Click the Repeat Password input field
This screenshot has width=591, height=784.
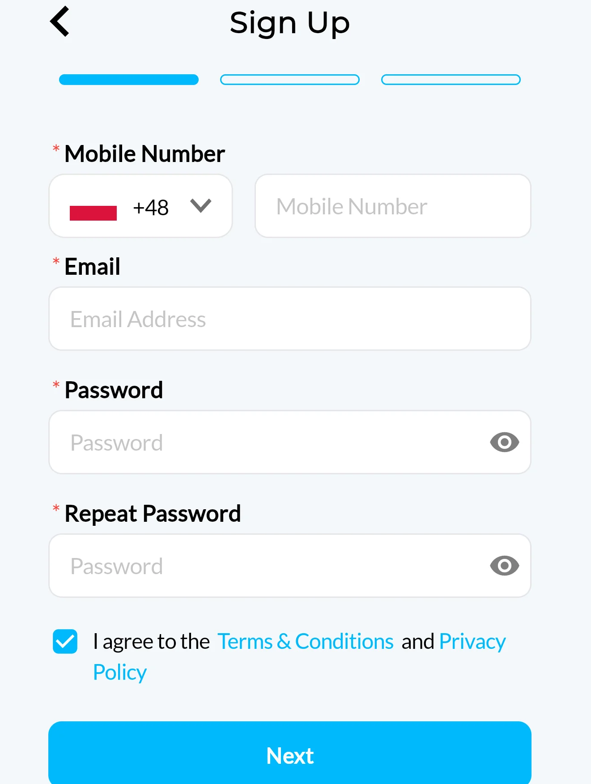(268, 566)
